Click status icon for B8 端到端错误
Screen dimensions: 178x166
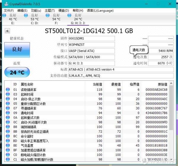pos(8,127)
